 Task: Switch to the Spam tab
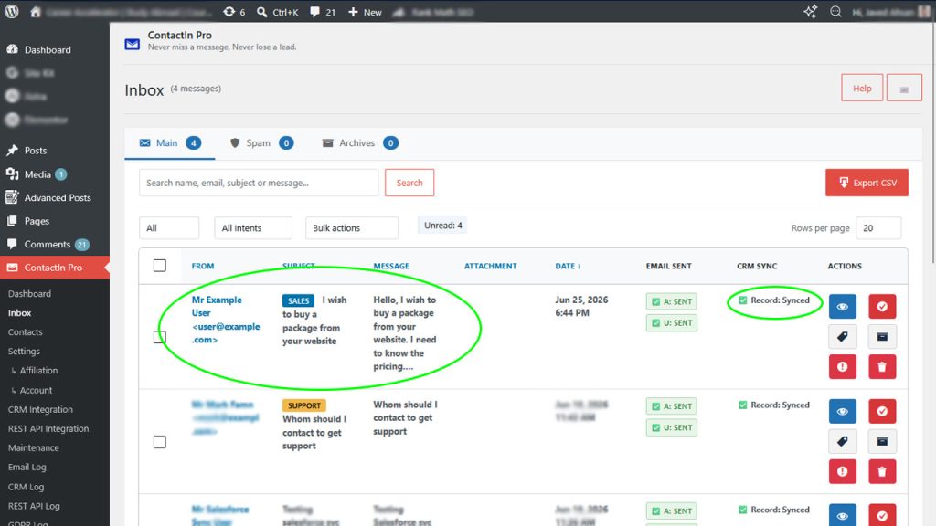pyautogui.click(x=261, y=143)
